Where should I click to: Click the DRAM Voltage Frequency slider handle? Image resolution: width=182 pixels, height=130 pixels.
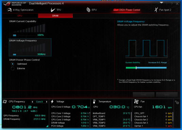click(15, 55)
